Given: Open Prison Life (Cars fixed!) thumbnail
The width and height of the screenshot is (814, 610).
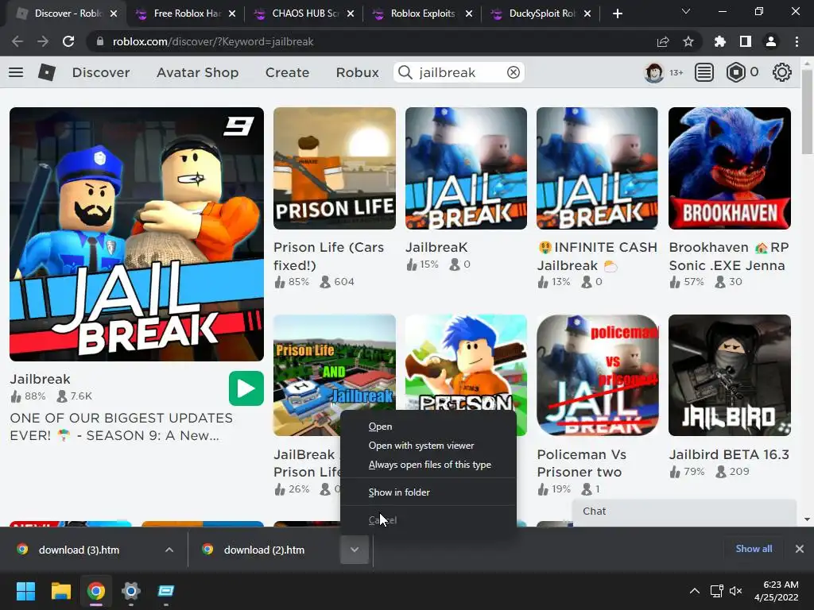Looking at the screenshot, I should pos(335,168).
